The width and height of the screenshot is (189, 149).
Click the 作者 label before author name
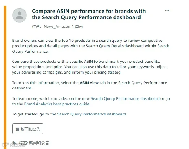(x=36, y=26)
